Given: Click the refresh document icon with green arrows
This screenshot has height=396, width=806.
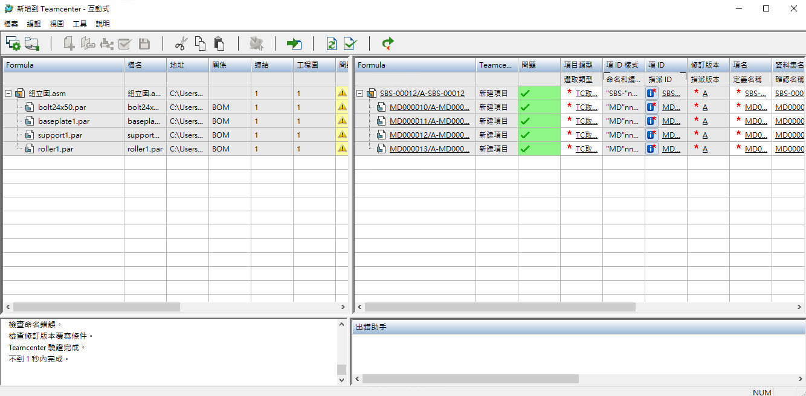Looking at the screenshot, I should (332, 43).
